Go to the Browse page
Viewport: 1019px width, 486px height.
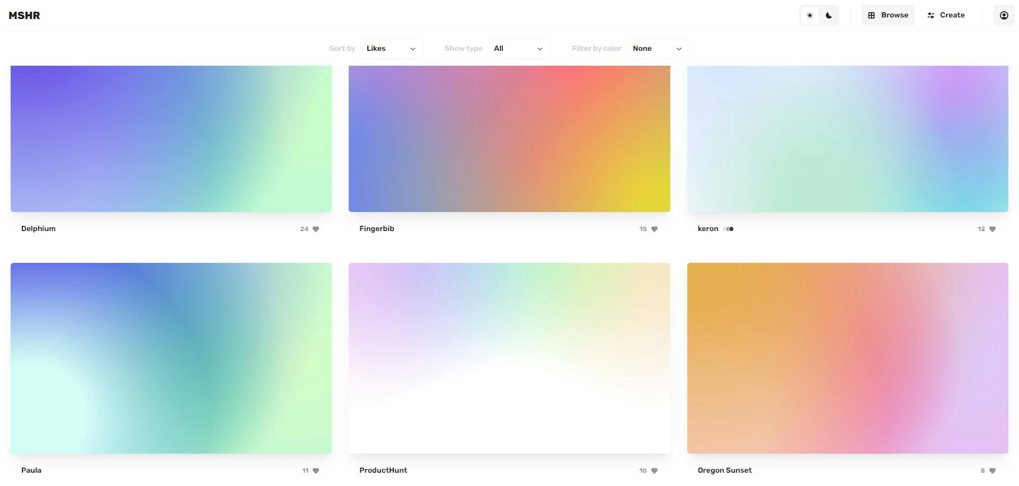click(x=888, y=15)
